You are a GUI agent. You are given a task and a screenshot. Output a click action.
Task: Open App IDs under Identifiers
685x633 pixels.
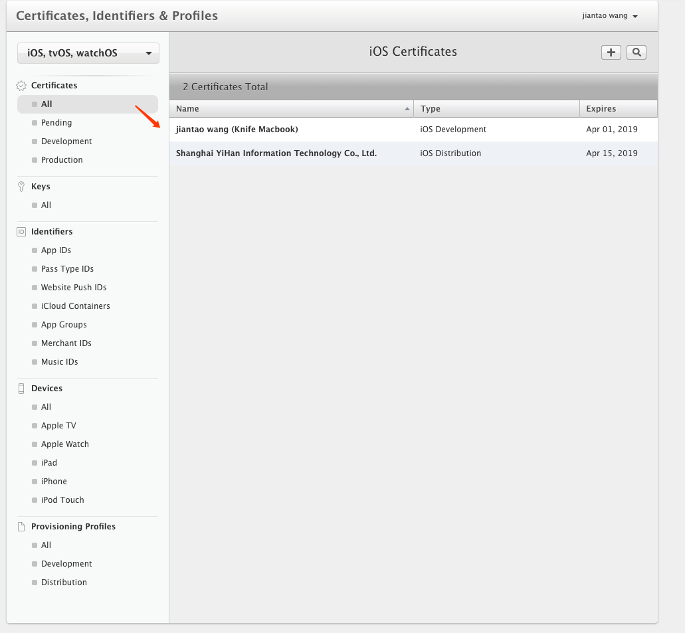pos(56,250)
